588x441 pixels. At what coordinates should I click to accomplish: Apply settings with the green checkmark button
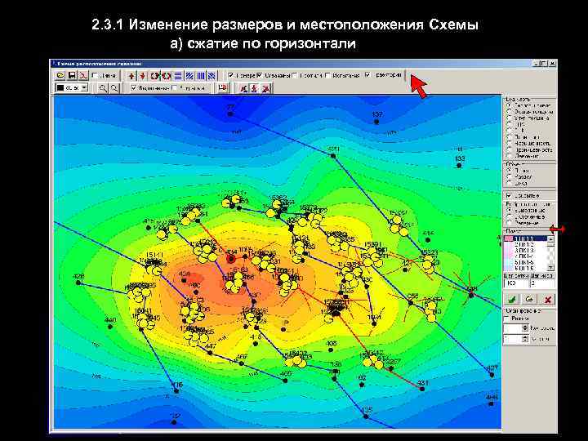511,299
